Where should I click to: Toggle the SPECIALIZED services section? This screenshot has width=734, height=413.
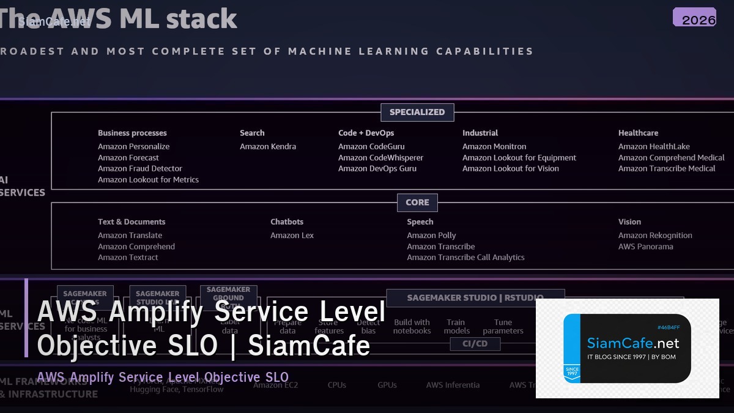(x=417, y=112)
